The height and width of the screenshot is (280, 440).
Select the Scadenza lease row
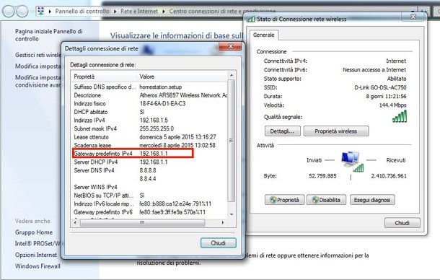pyautogui.click(x=150, y=145)
